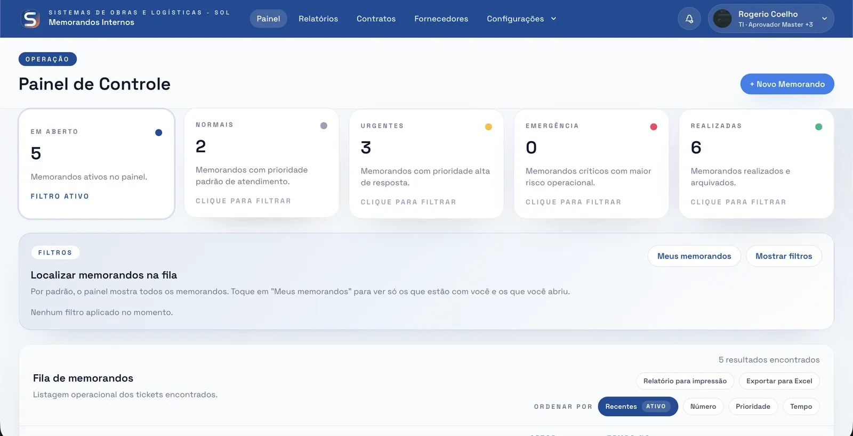Click the 'Fila de memorandos' heading

(x=83, y=378)
